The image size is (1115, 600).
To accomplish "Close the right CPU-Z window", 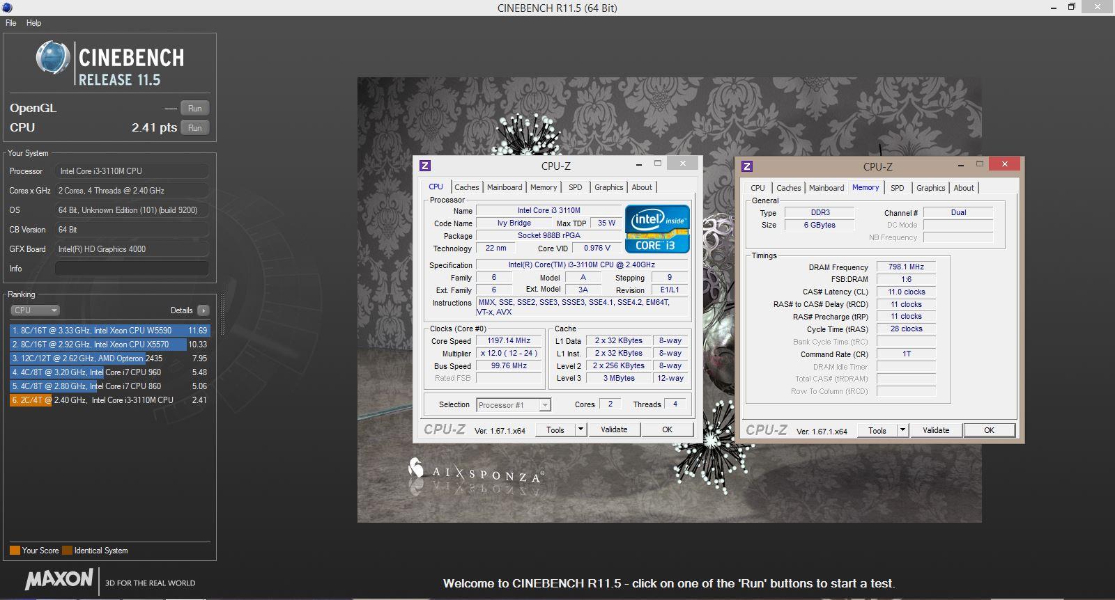I will point(1004,164).
